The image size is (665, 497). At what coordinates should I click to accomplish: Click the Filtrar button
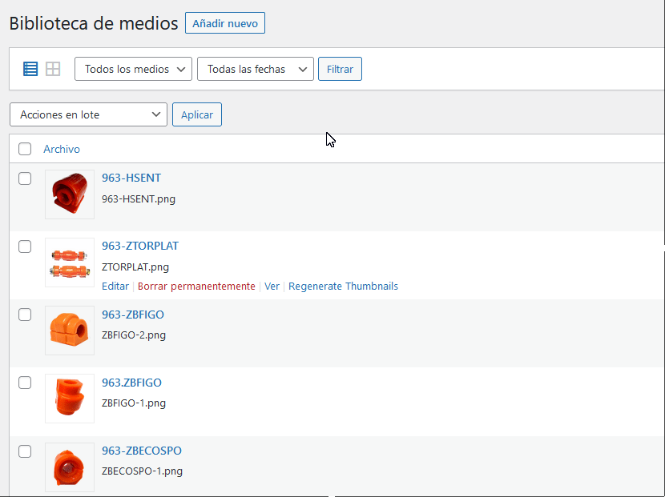tap(340, 69)
